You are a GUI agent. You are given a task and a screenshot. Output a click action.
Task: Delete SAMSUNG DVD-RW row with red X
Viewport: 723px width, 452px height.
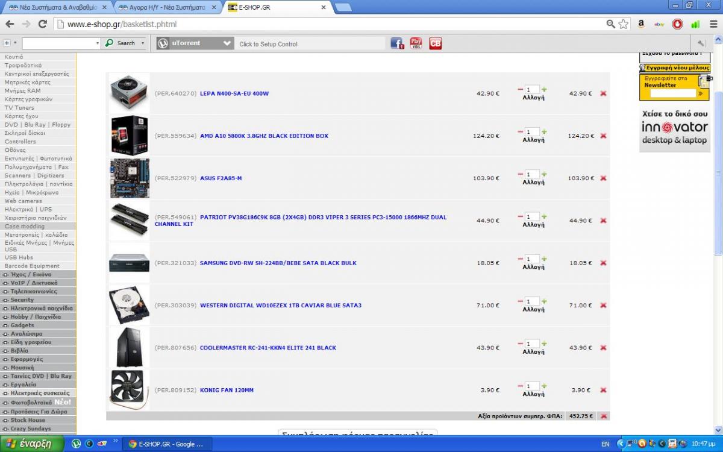point(603,263)
